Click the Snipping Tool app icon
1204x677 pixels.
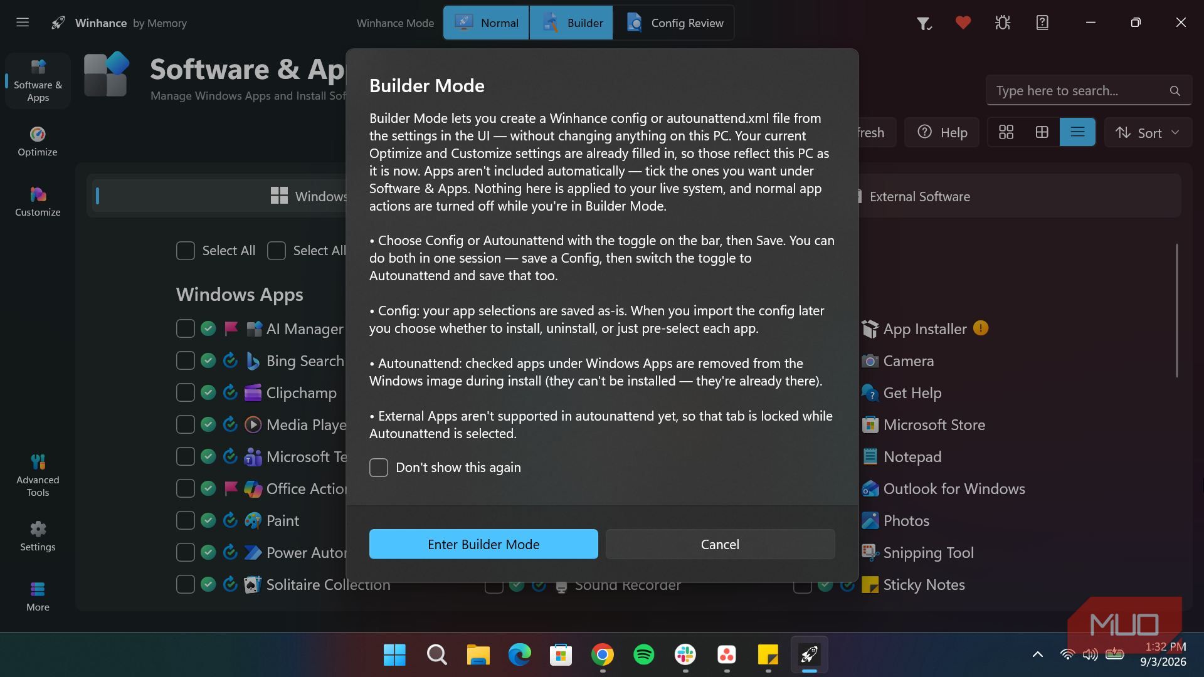pos(870,553)
